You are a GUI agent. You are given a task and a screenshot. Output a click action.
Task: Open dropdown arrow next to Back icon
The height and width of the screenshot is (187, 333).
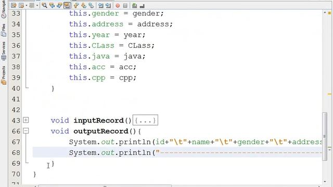pos(27,5)
